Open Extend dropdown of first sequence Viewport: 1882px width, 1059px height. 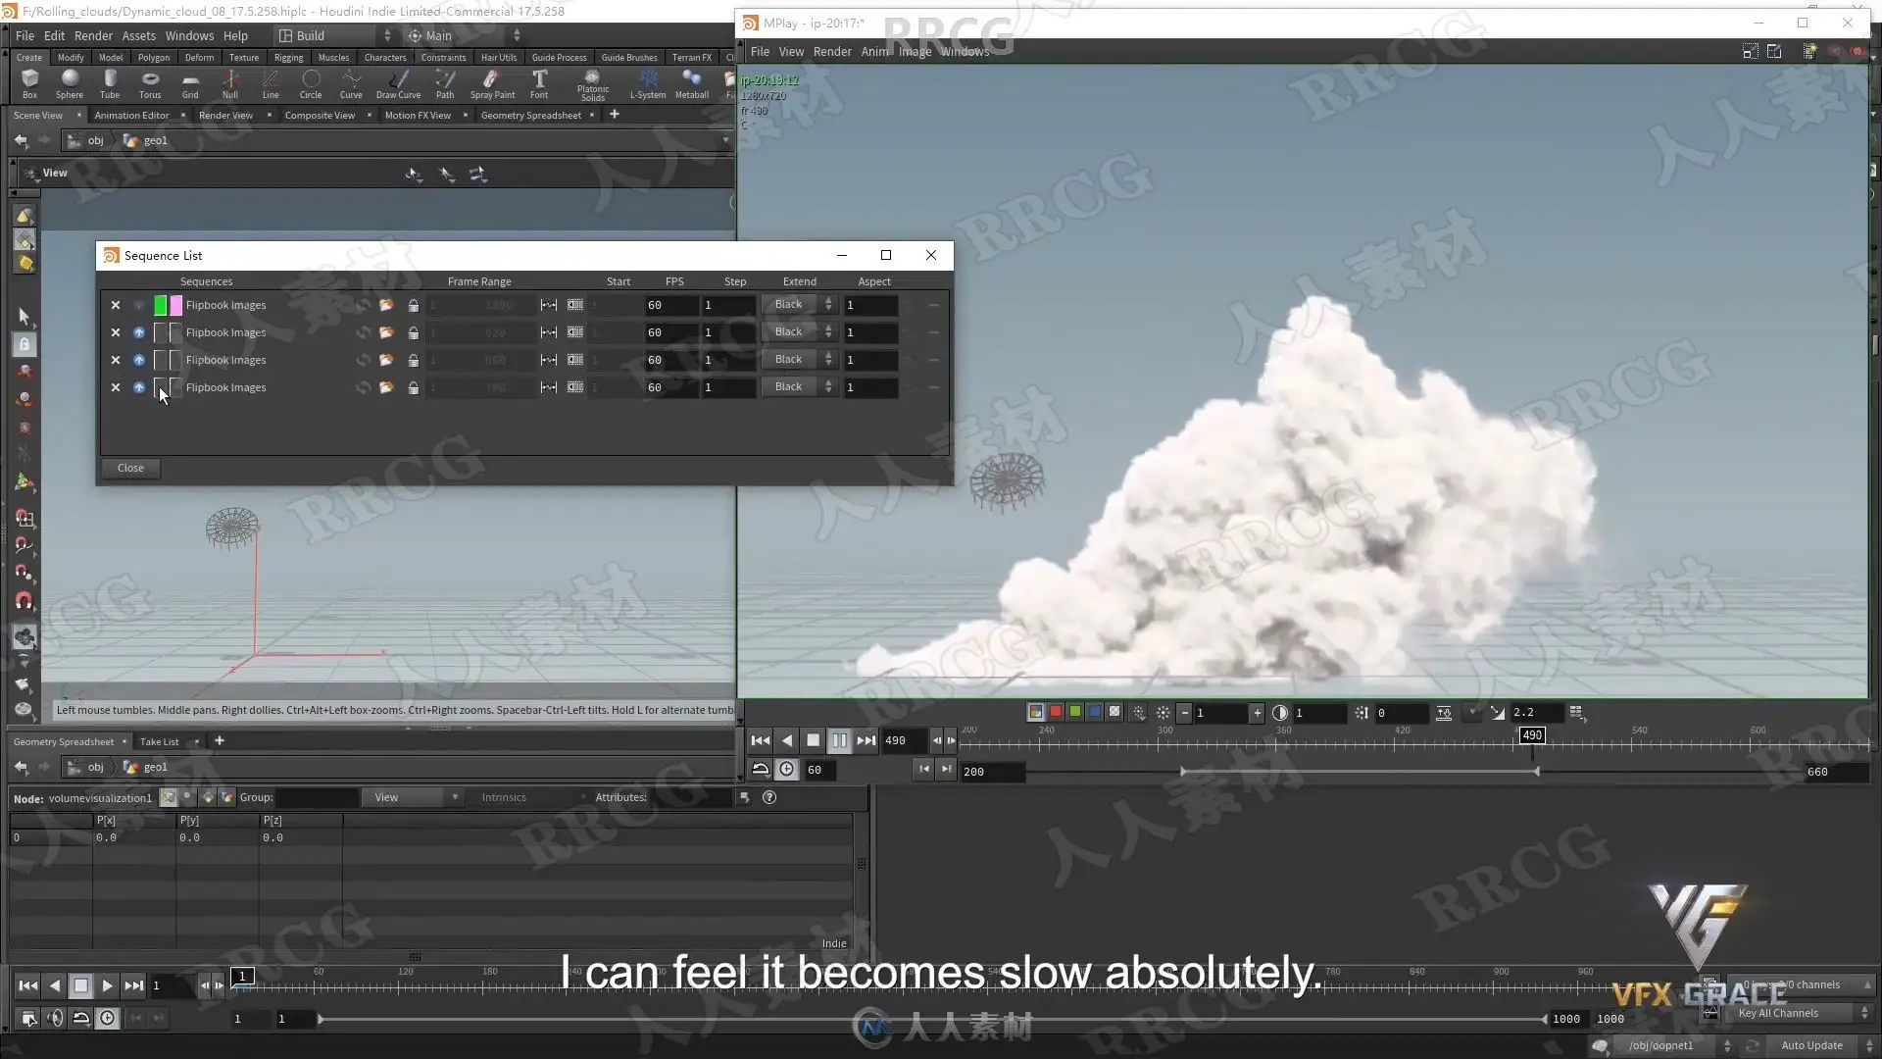tap(799, 305)
